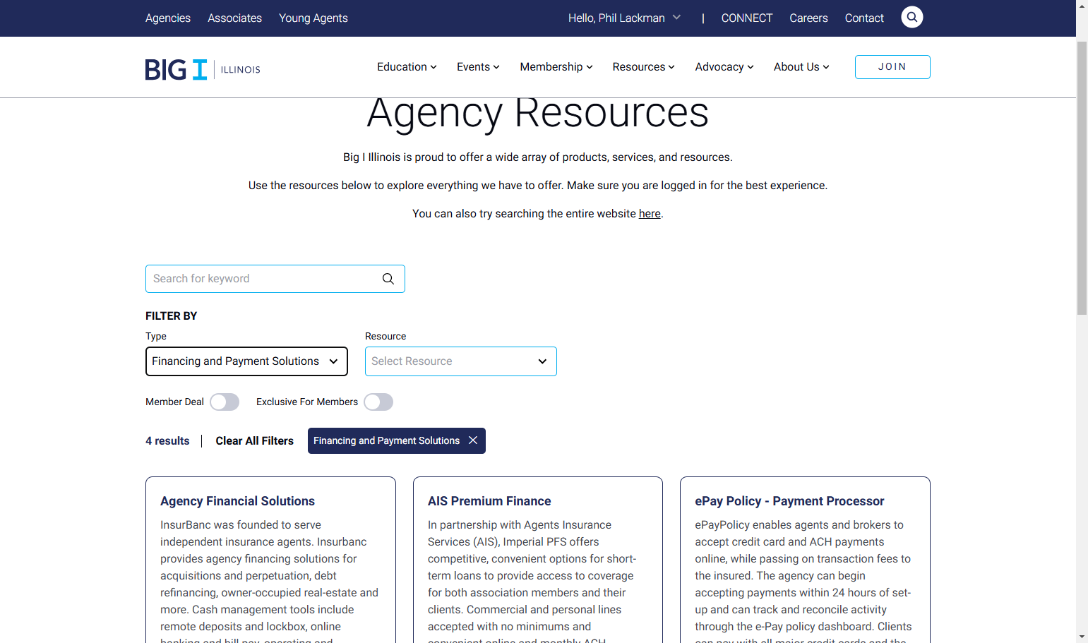1088x643 pixels.
Task: Remove the Financing and Payment Solutions filter chip
Action: (x=473, y=440)
